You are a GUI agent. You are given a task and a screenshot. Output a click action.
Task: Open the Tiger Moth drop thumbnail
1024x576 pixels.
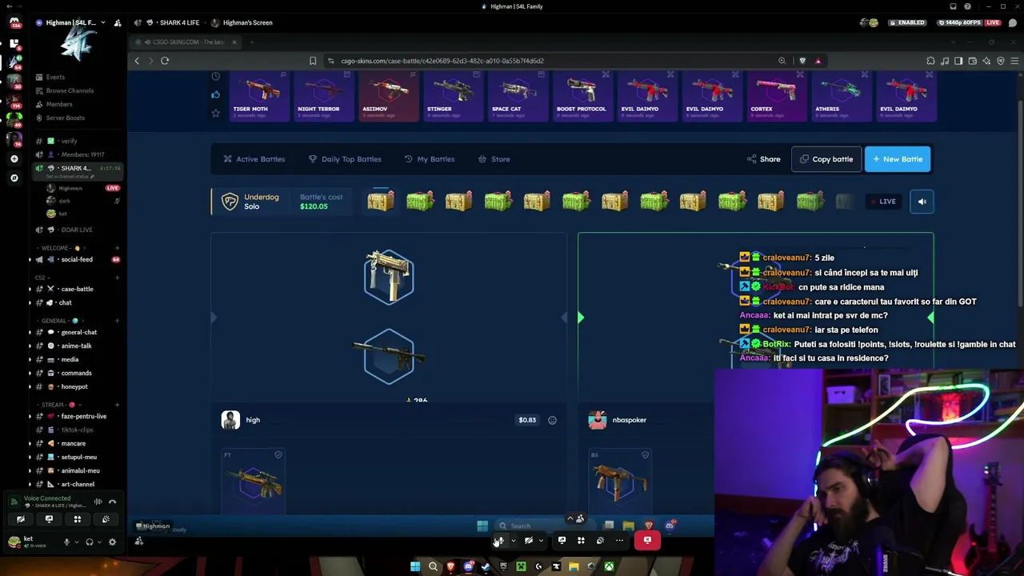click(258, 96)
